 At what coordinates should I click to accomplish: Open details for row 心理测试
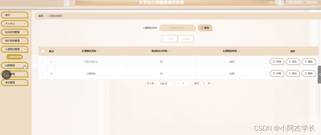pos(277,74)
